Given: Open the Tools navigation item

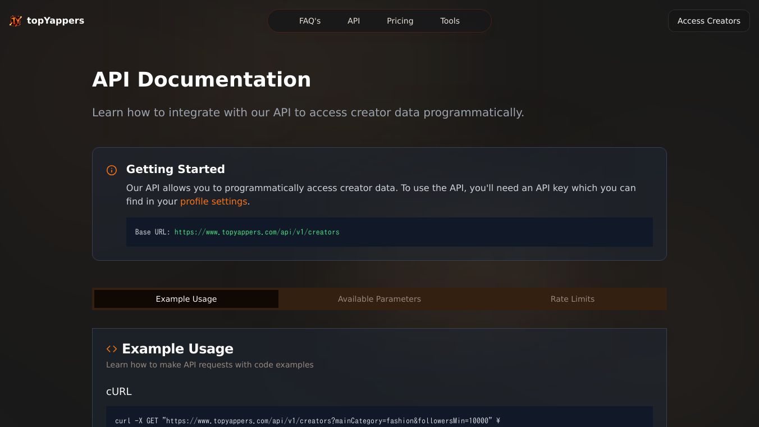Looking at the screenshot, I should tap(450, 21).
